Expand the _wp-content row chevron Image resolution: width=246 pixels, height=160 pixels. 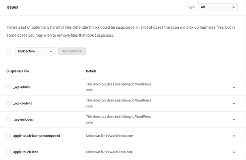tap(234, 104)
